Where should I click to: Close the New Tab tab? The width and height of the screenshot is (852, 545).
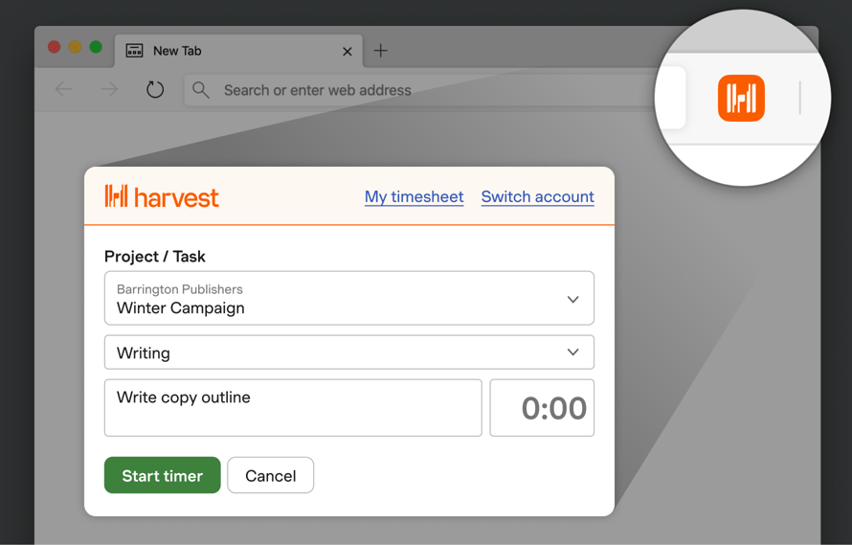(x=348, y=51)
